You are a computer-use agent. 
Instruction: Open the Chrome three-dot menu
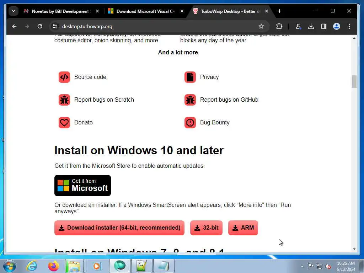(x=349, y=26)
